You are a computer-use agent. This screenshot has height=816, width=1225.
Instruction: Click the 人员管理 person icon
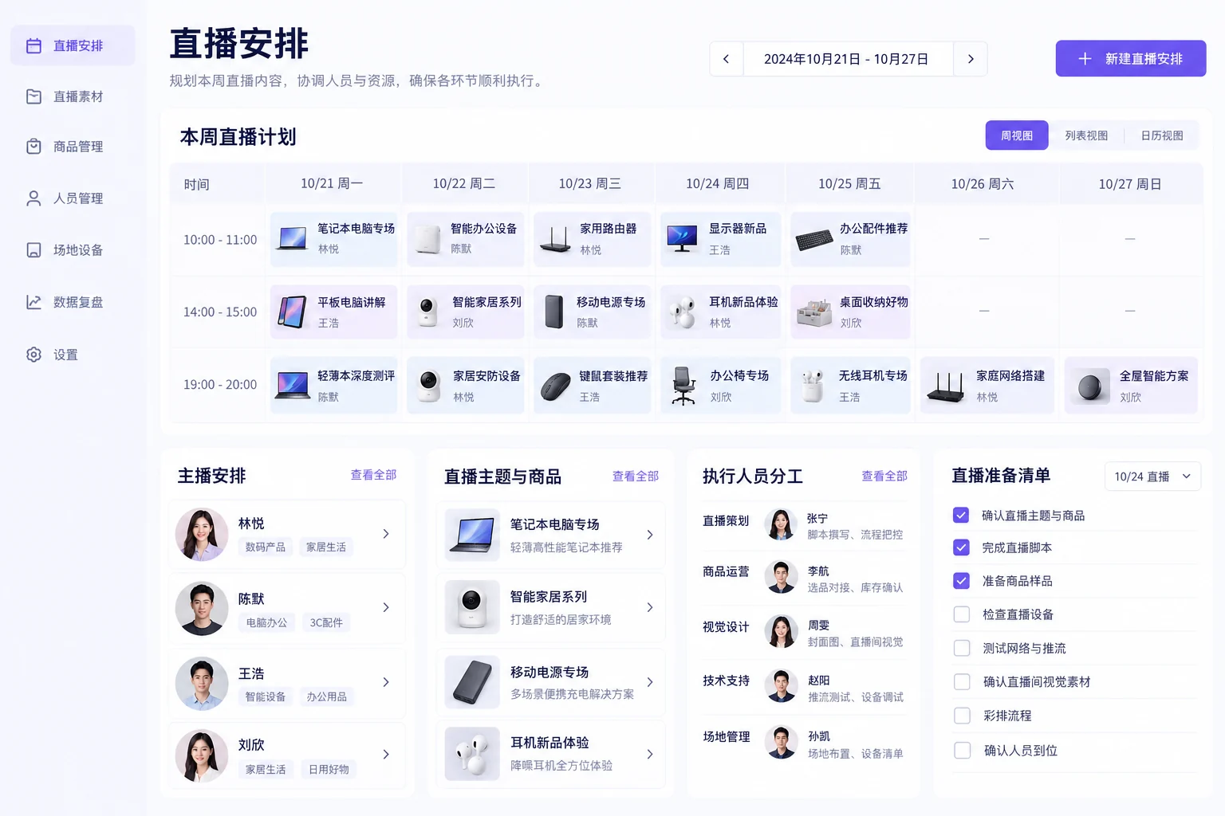pyautogui.click(x=33, y=198)
